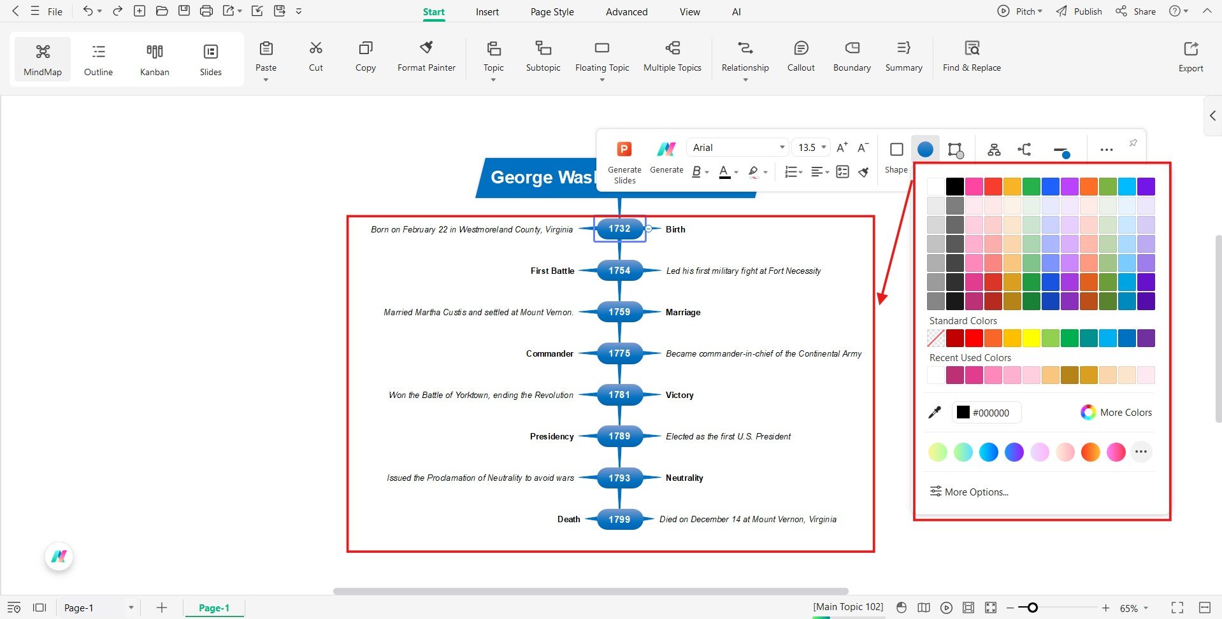Select the no-fill standard color swatch
The height and width of the screenshot is (619, 1222).
(x=936, y=338)
